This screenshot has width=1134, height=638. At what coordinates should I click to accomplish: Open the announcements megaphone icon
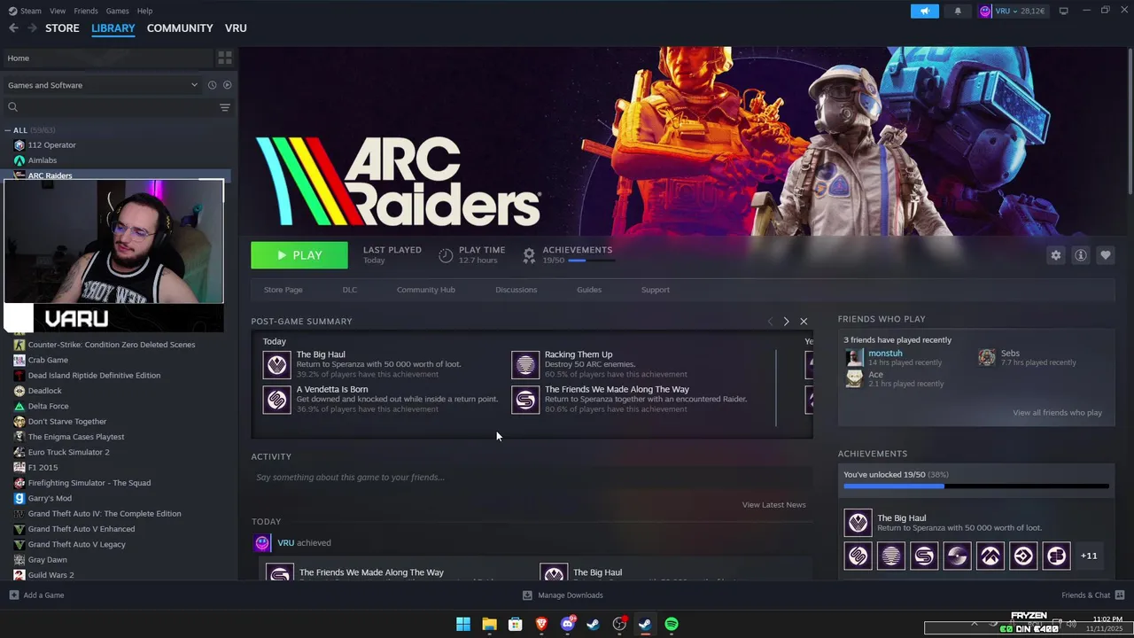(x=924, y=11)
